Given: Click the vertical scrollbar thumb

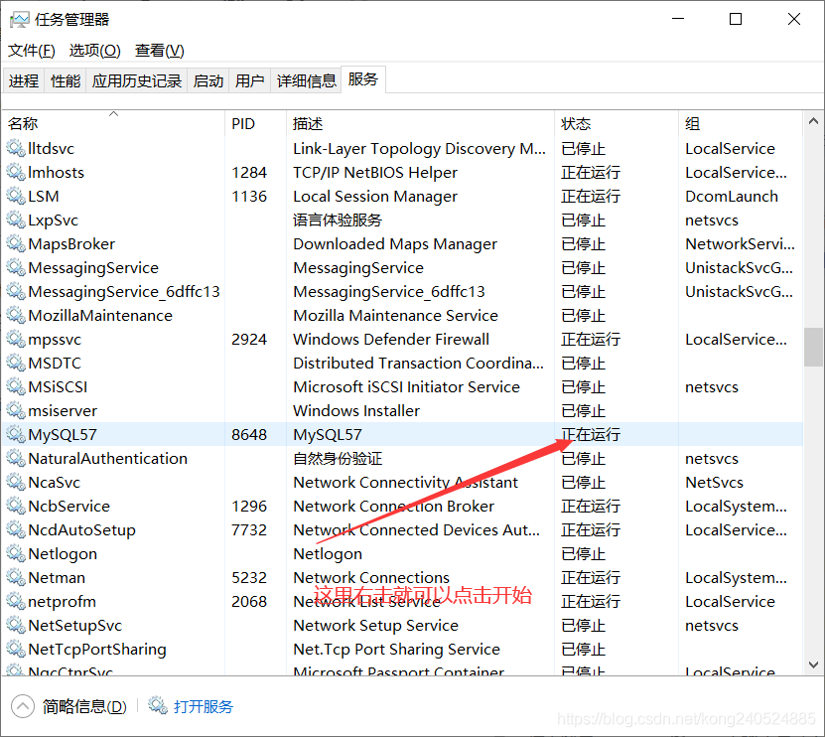Looking at the screenshot, I should pyautogui.click(x=813, y=347).
